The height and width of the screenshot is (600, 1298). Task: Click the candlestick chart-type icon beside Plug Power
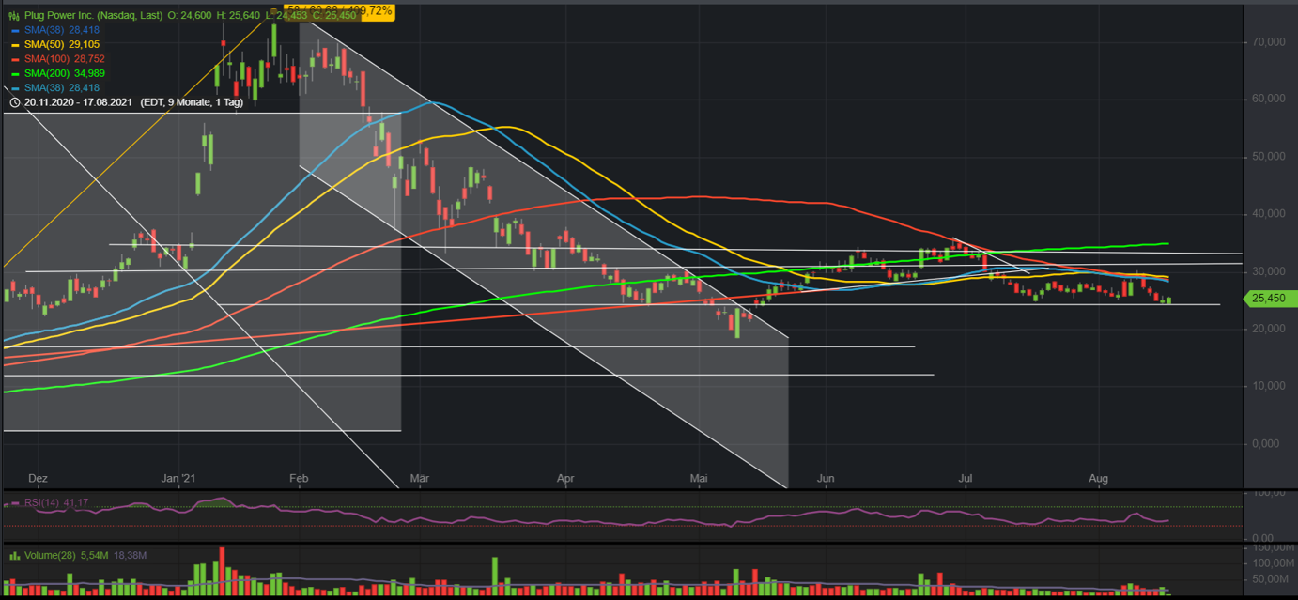point(14,15)
